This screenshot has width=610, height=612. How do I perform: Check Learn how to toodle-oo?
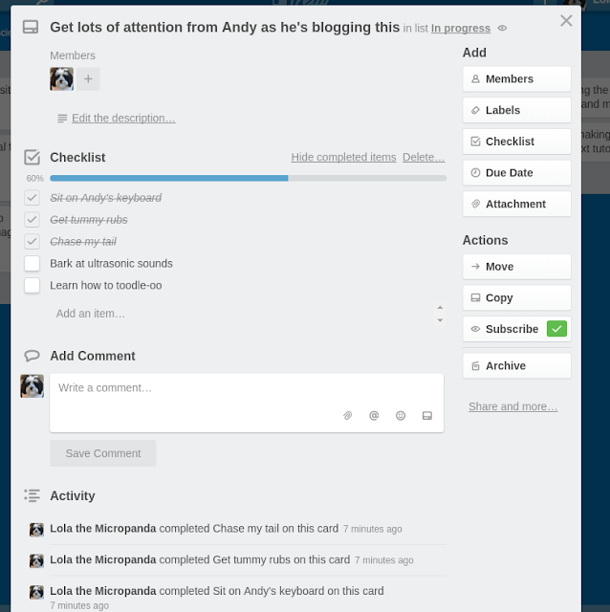coord(32,285)
